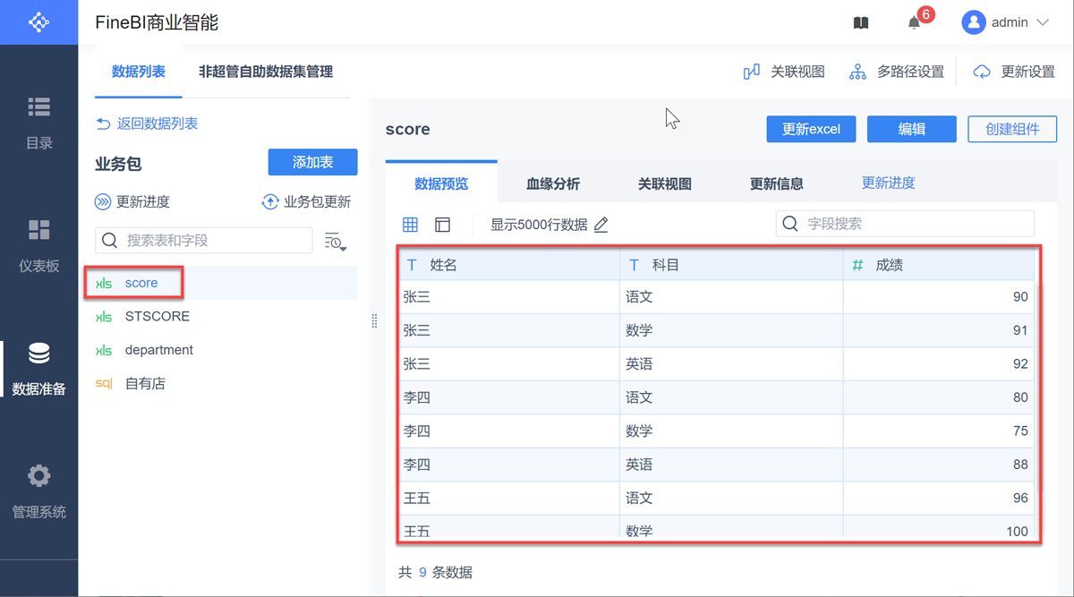The width and height of the screenshot is (1074, 597).
Task: Switch to the 血缘分析 tab
Action: pos(552,183)
